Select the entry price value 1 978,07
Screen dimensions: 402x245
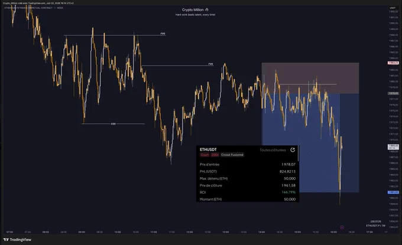coord(288,164)
